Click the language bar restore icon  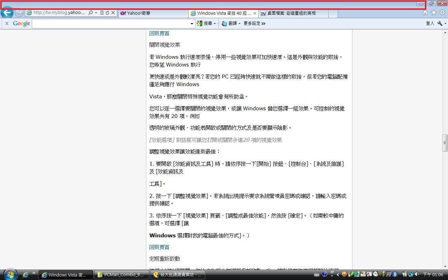point(332,272)
